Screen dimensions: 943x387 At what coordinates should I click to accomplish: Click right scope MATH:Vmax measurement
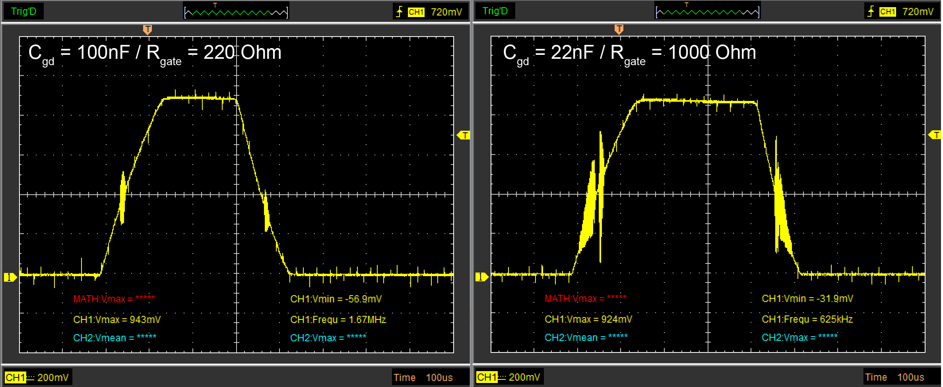586,298
